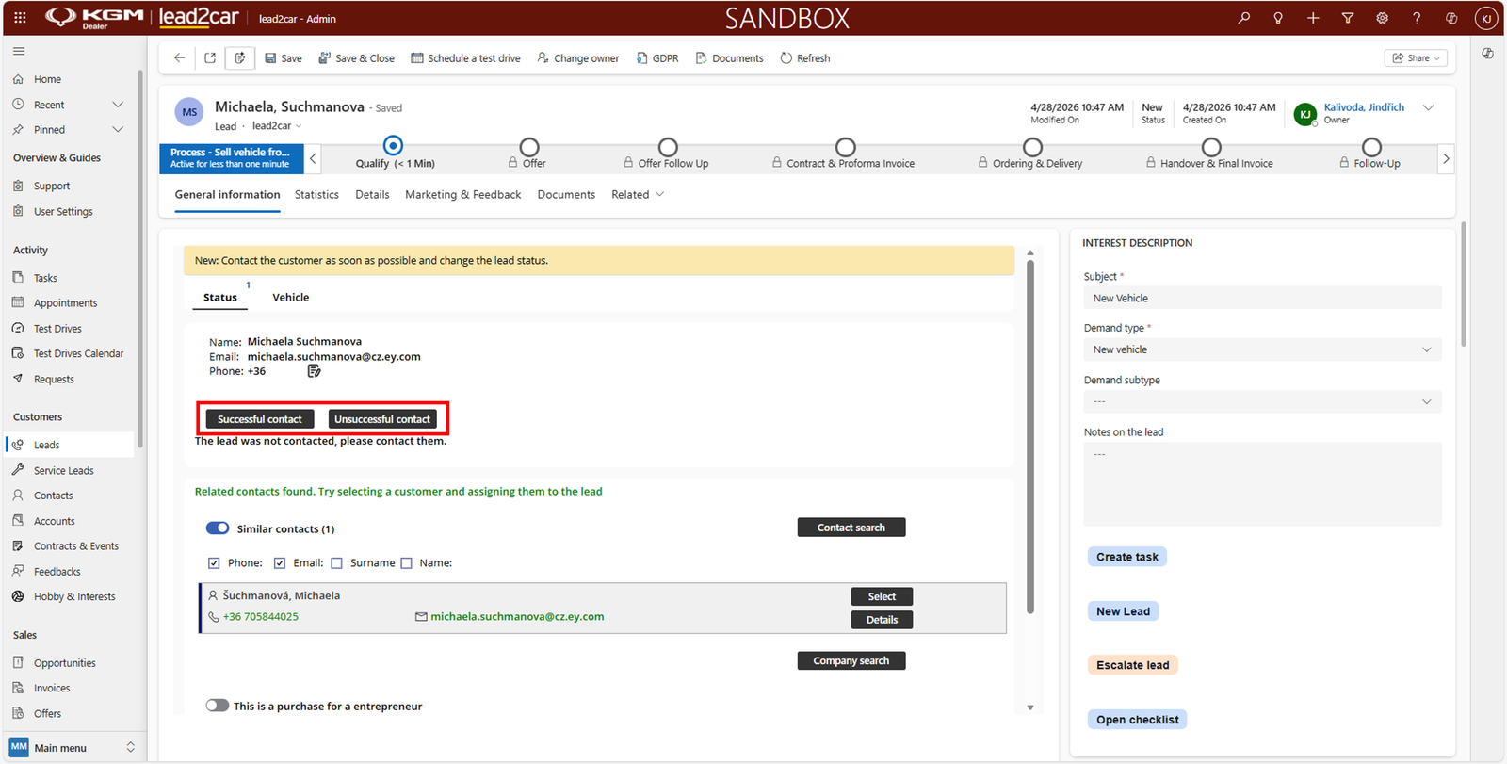
Task: Expand the header details chevron near Owner
Action: click(1429, 108)
